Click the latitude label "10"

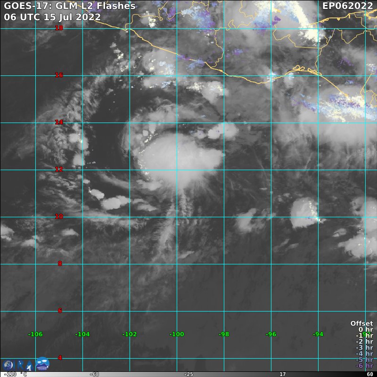(59, 216)
